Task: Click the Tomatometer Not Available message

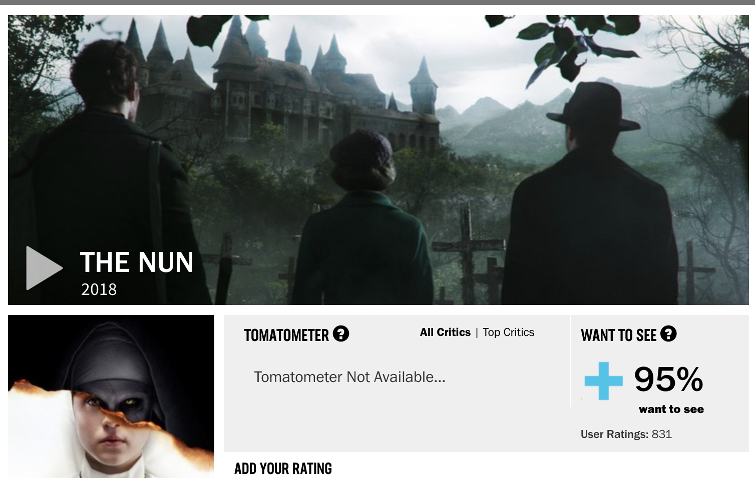Action: coord(349,377)
